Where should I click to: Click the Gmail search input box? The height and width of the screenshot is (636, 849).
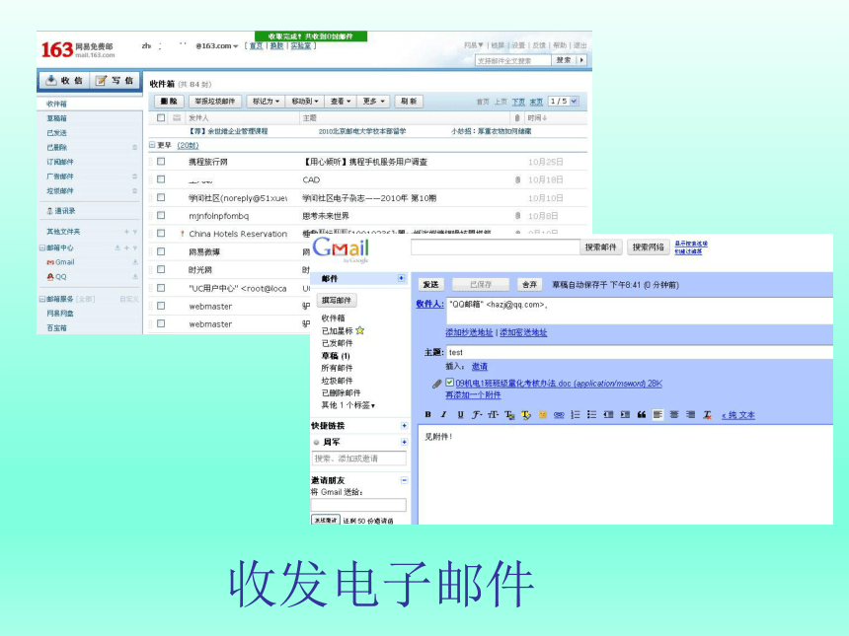pos(496,247)
